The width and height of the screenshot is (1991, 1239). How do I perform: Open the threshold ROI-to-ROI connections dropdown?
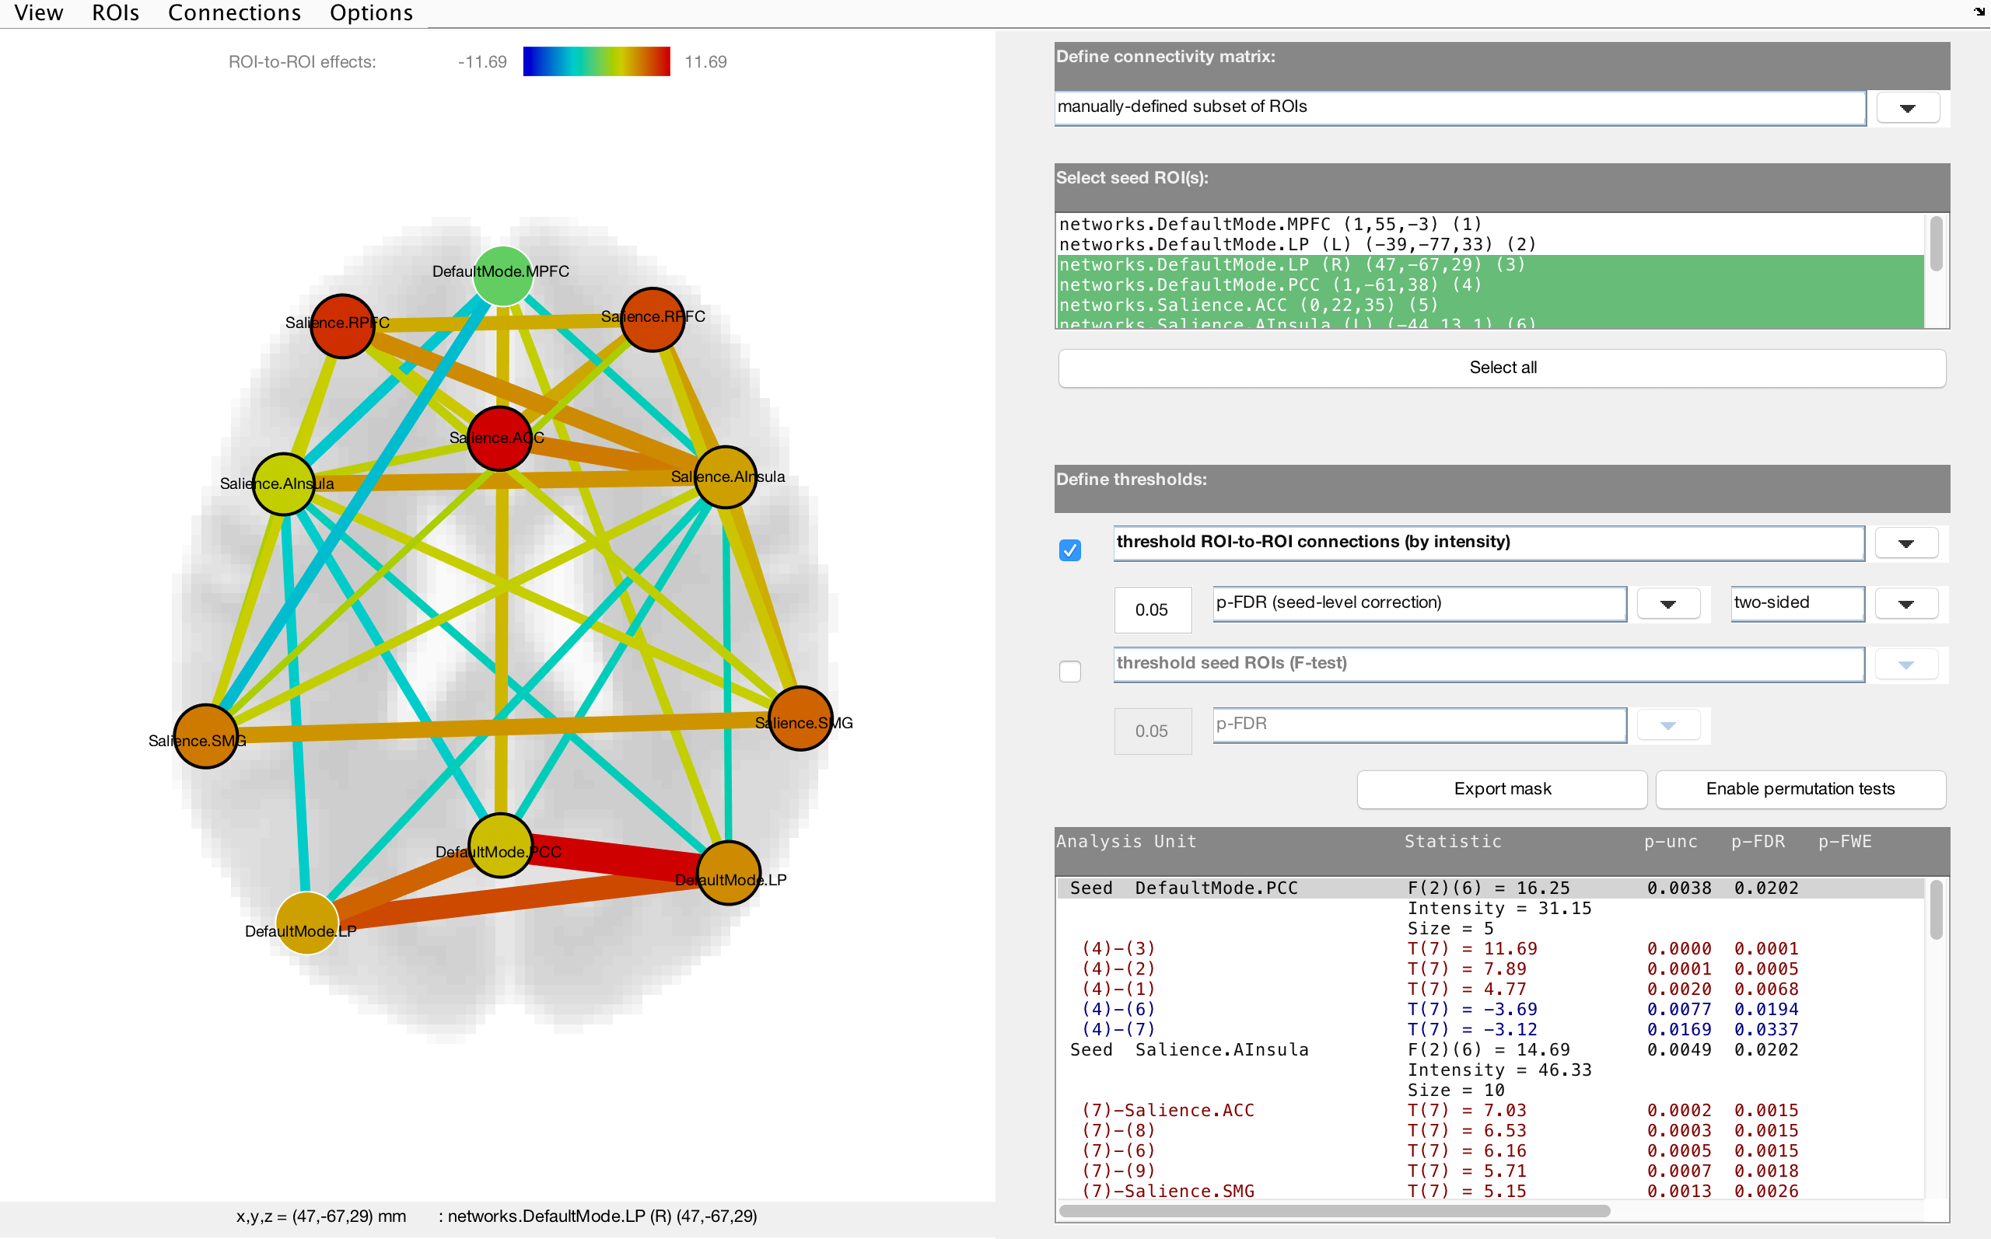[1905, 543]
